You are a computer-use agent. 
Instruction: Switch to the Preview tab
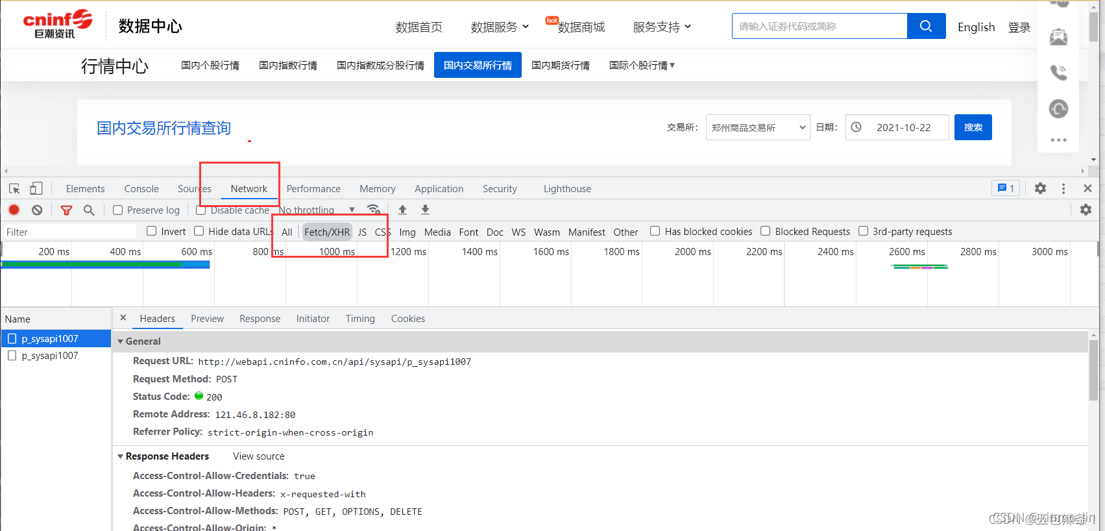(x=207, y=319)
